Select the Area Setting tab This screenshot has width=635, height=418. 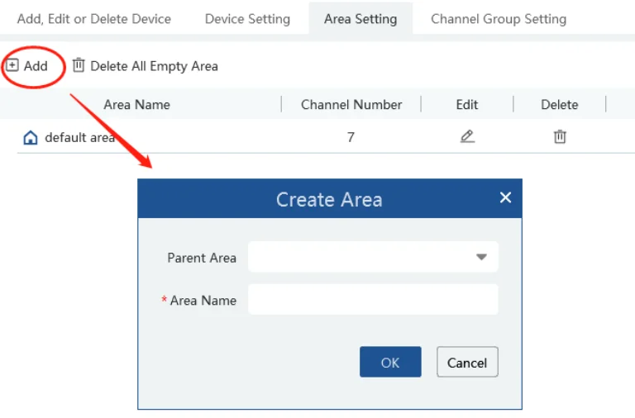(360, 19)
